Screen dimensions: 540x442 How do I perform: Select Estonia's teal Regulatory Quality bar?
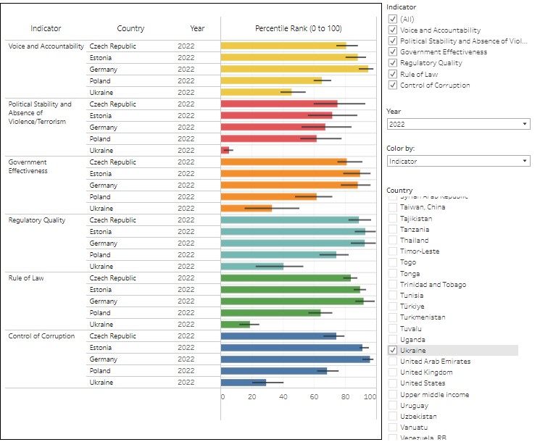pos(293,231)
